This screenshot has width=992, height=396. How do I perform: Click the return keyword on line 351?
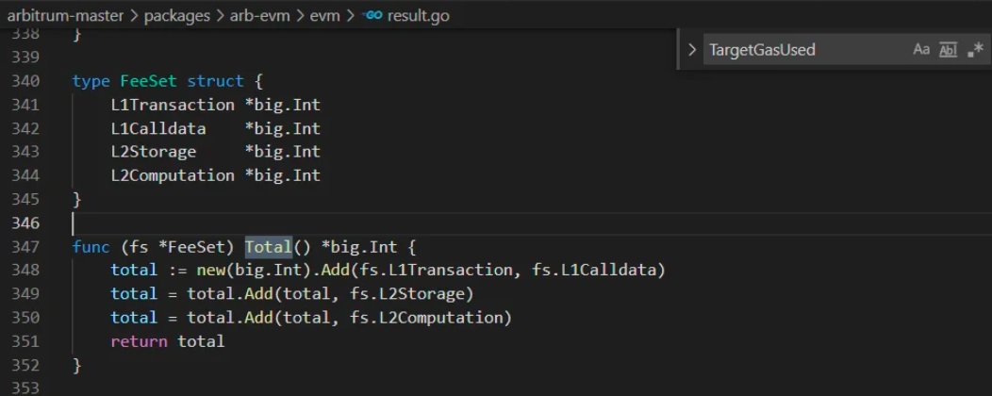(140, 341)
